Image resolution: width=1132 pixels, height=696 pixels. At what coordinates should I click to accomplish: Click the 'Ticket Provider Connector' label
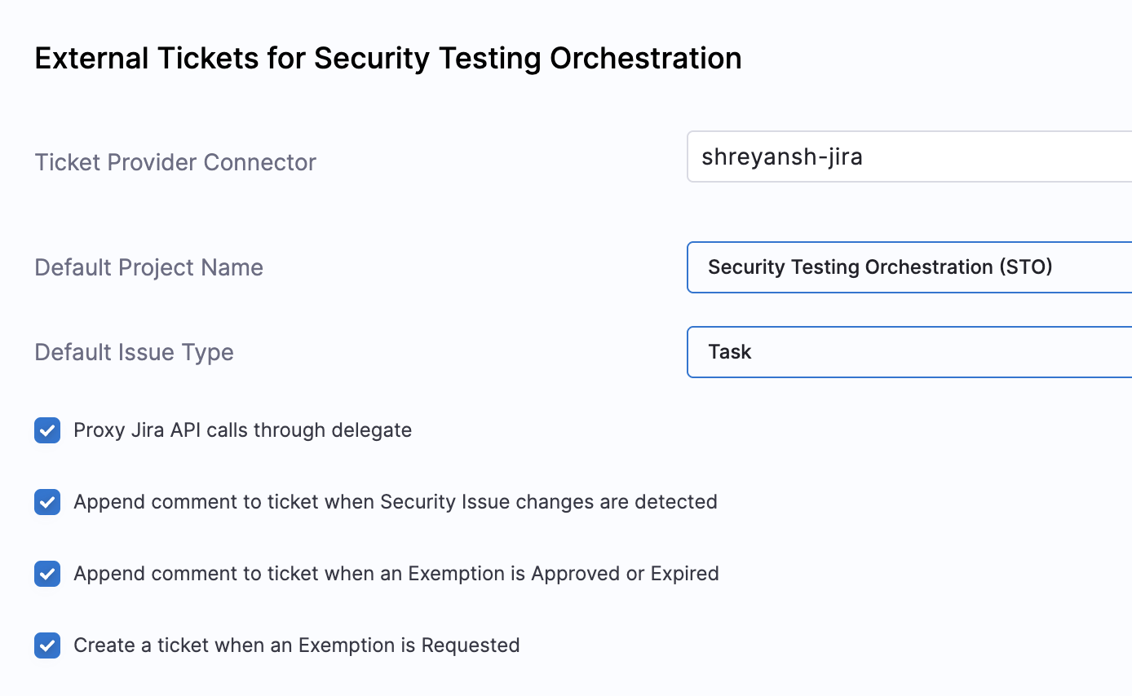pos(175,162)
